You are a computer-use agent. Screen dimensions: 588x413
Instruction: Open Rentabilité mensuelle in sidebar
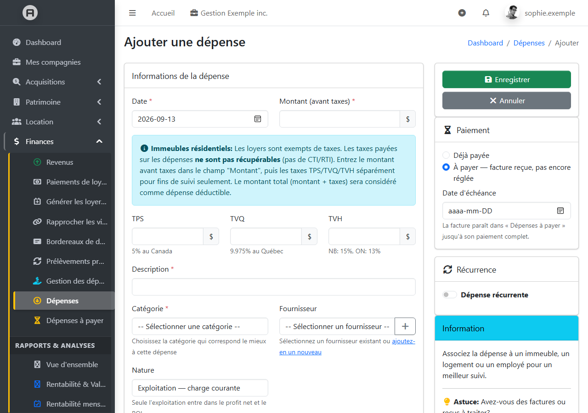pos(62,404)
